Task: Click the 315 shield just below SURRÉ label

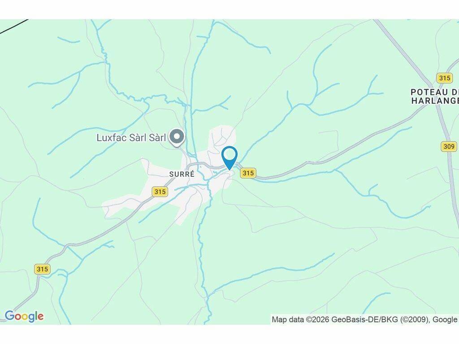Action: coord(160,192)
